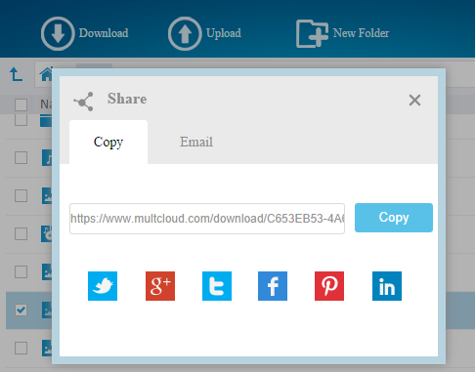Share link via the 't' icon

click(217, 286)
